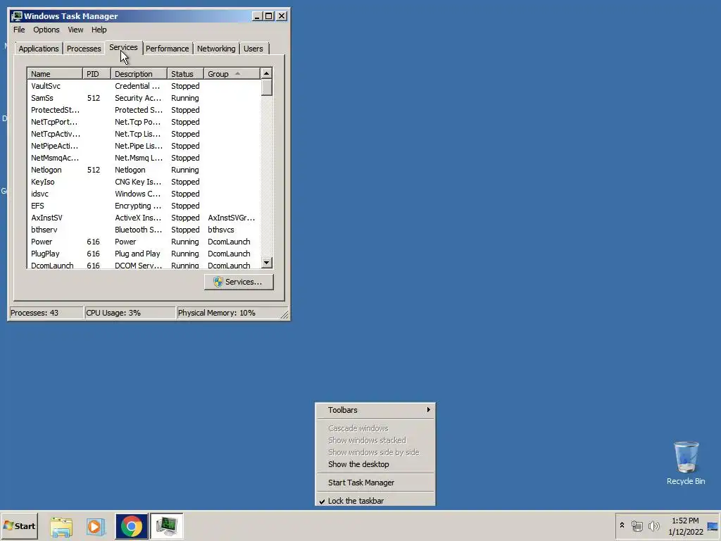721x541 pixels.
Task: Select the NetPipeActi... service row
Action: coord(144,146)
